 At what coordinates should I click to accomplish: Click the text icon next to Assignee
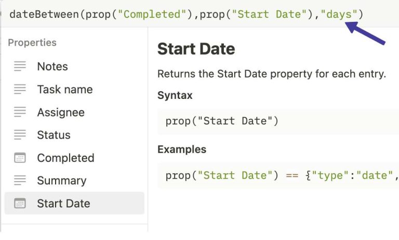(20, 112)
